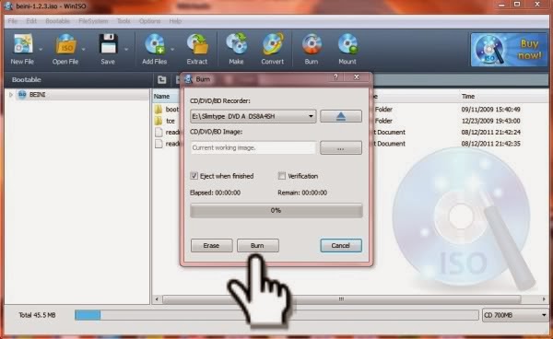Open the File menu
This screenshot has width=553, height=339.
tap(13, 21)
